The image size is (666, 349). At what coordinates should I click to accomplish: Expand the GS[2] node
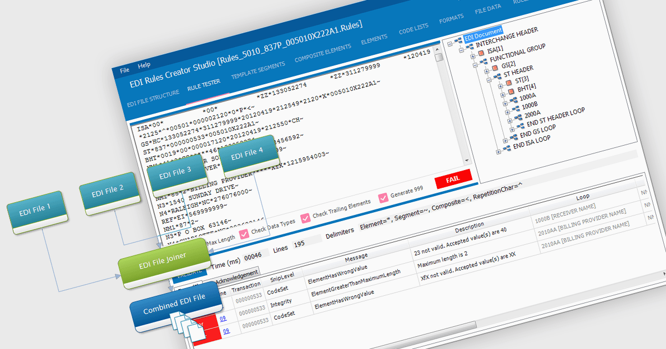click(x=487, y=71)
